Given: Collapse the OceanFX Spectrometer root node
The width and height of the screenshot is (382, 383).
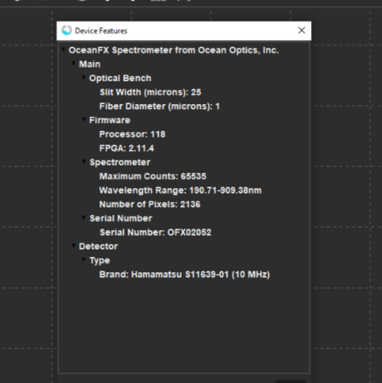Looking at the screenshot, I should [63, 49].
